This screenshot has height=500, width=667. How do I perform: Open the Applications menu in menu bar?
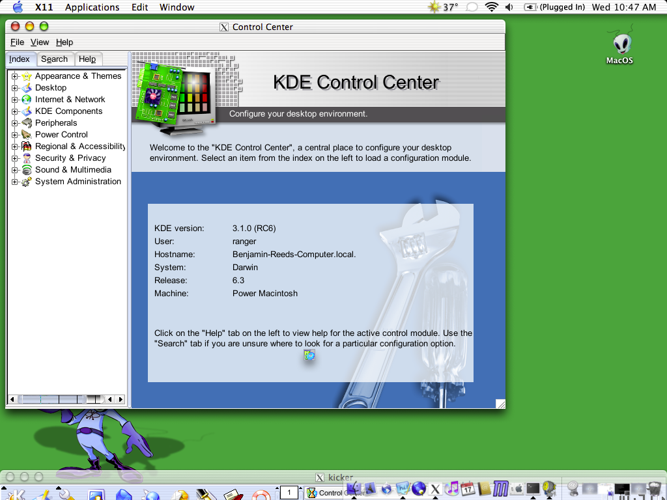coord(92,7)
